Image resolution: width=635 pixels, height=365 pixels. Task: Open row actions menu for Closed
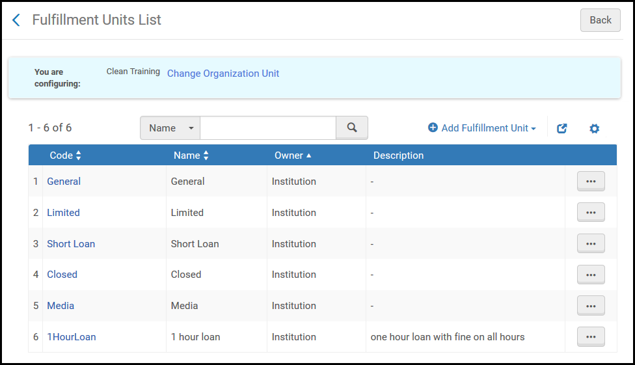pos(591,275)
